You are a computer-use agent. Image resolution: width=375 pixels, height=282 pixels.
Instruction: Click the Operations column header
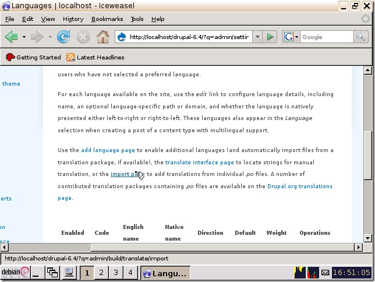coord(314,232)
